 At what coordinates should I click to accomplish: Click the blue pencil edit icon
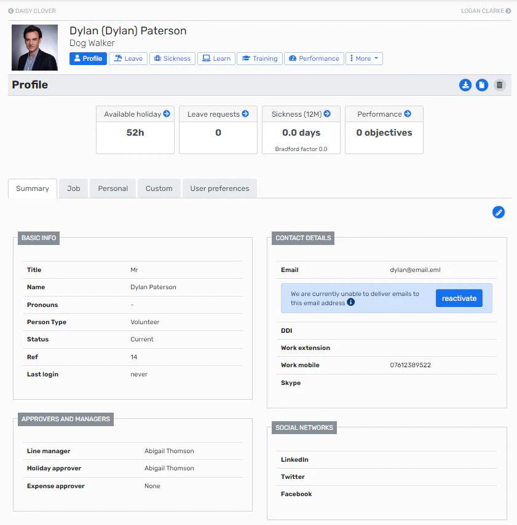click(499, 212)
